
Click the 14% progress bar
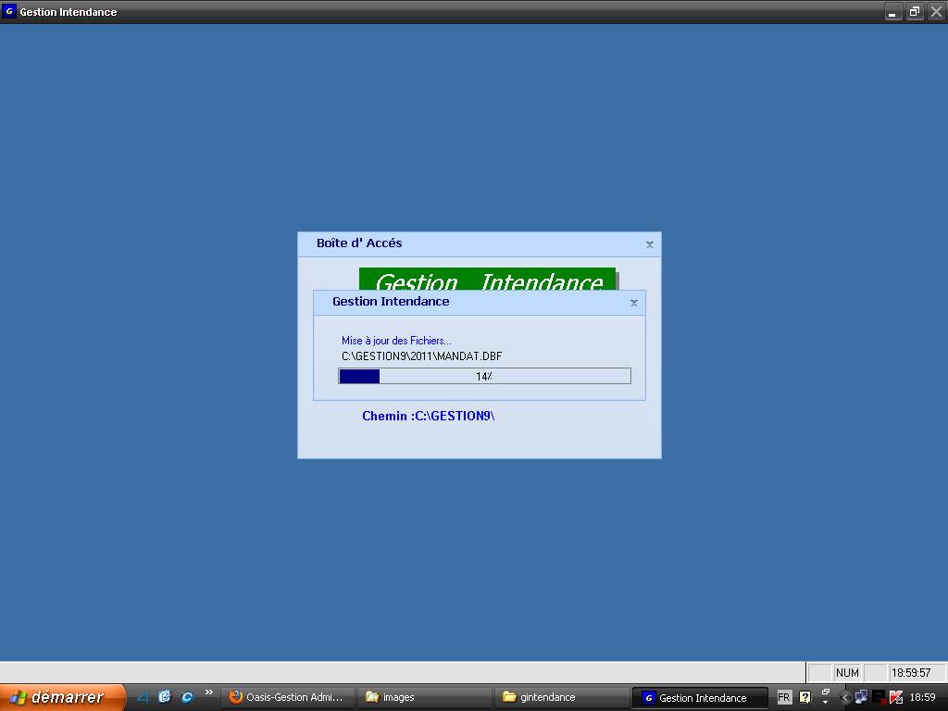point(484,376)
